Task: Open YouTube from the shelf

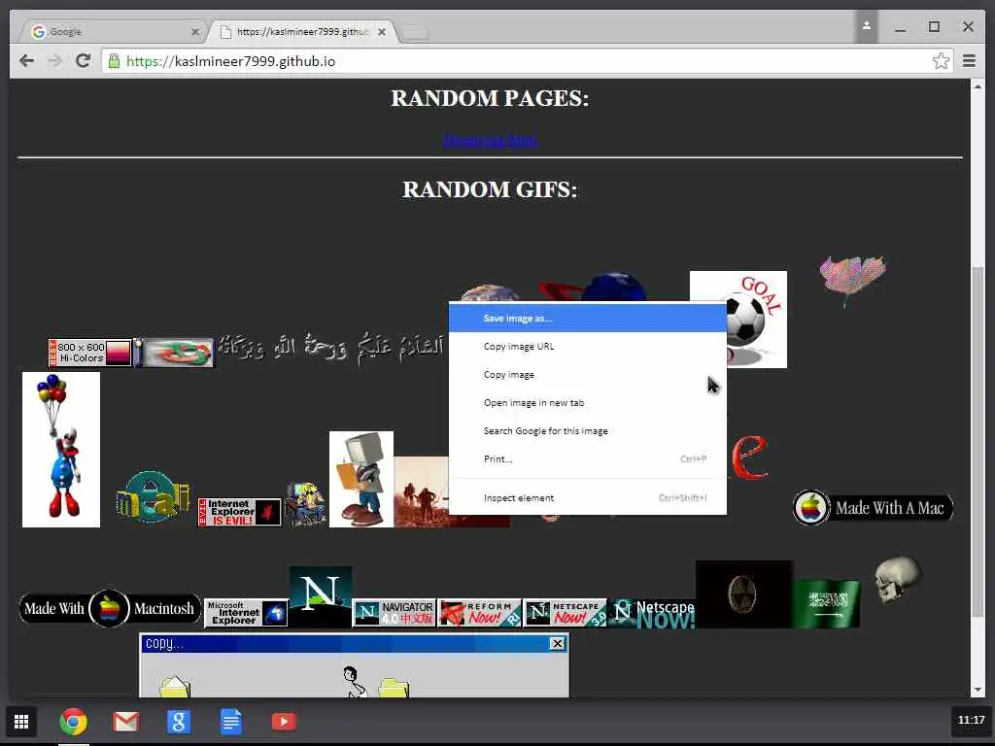Action: tap(284, 722)
